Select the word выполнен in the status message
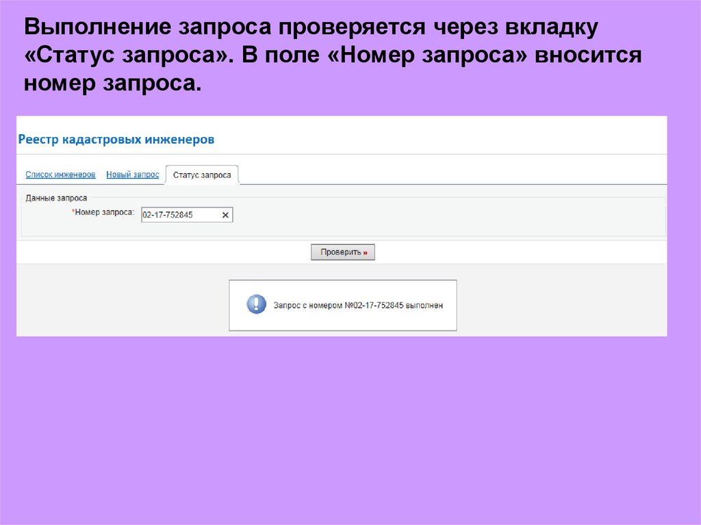 [x=424, y=305]
